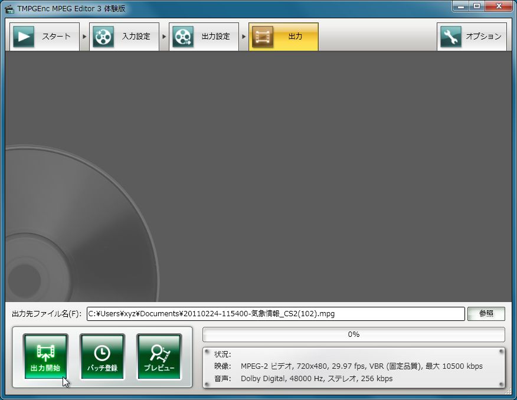This screenshot has height=400, width=517.
Task: Open the 入力設定 step tab
Action: (125, 37)
